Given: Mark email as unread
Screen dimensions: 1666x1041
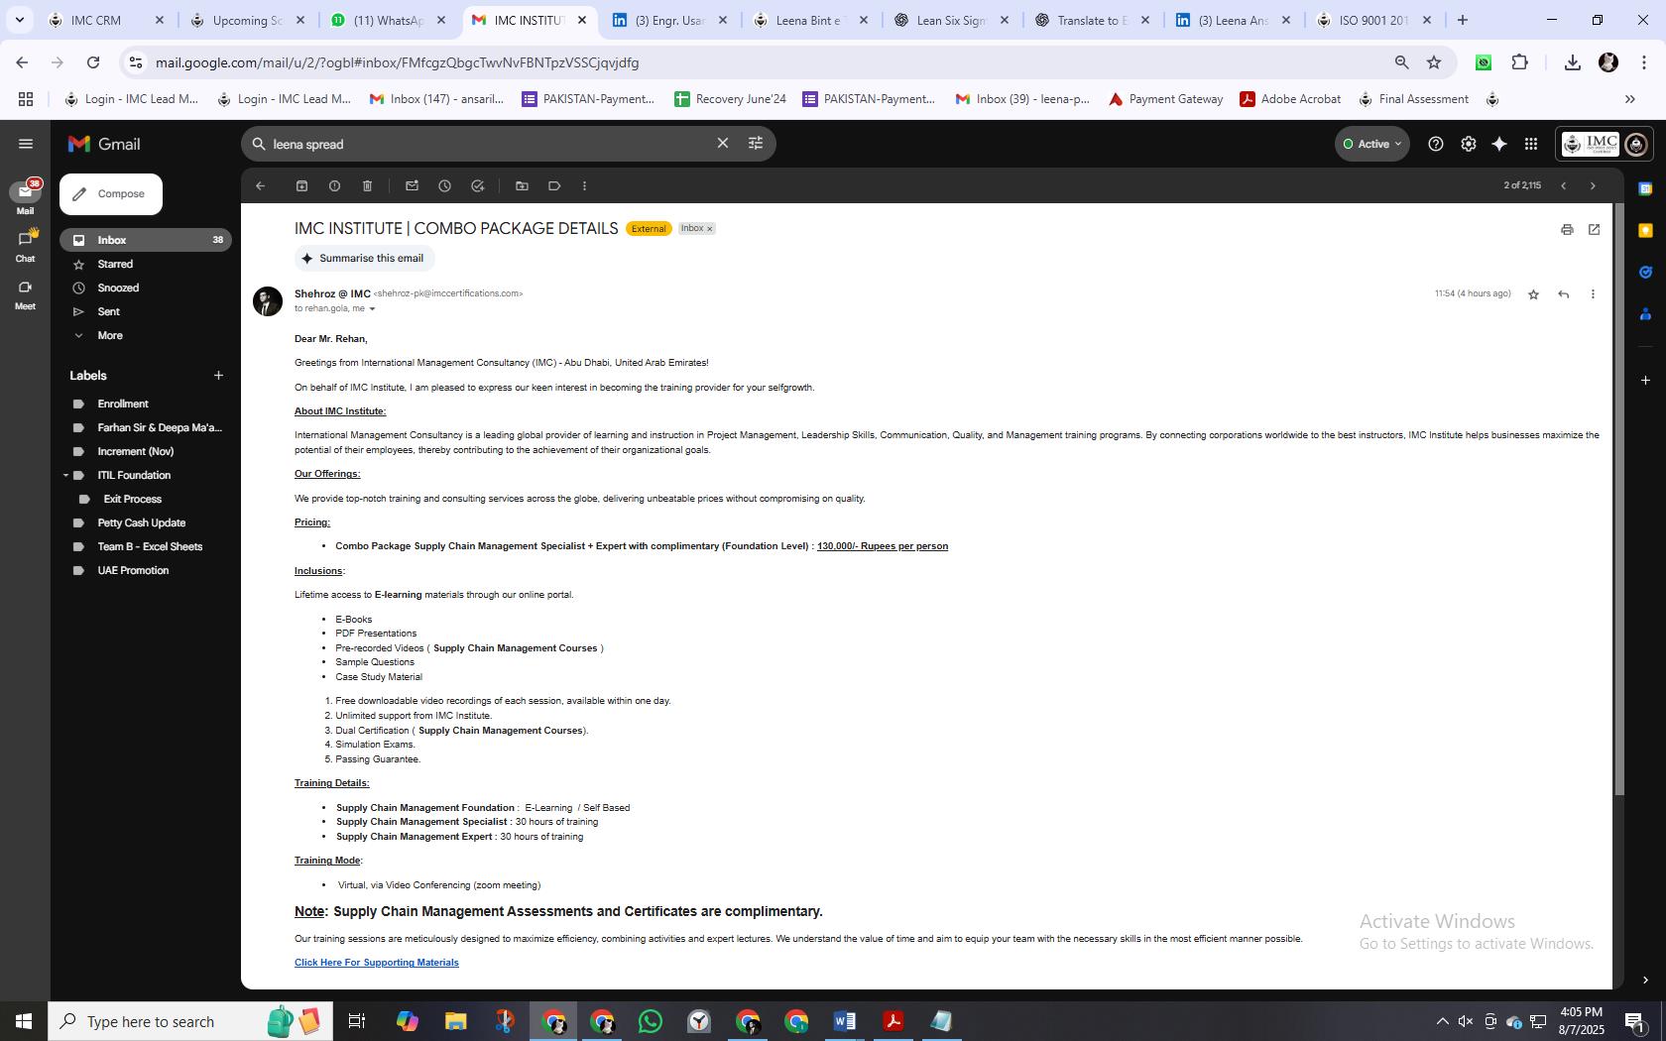Looking at the screenshot, I should click(x=412, y=185).
